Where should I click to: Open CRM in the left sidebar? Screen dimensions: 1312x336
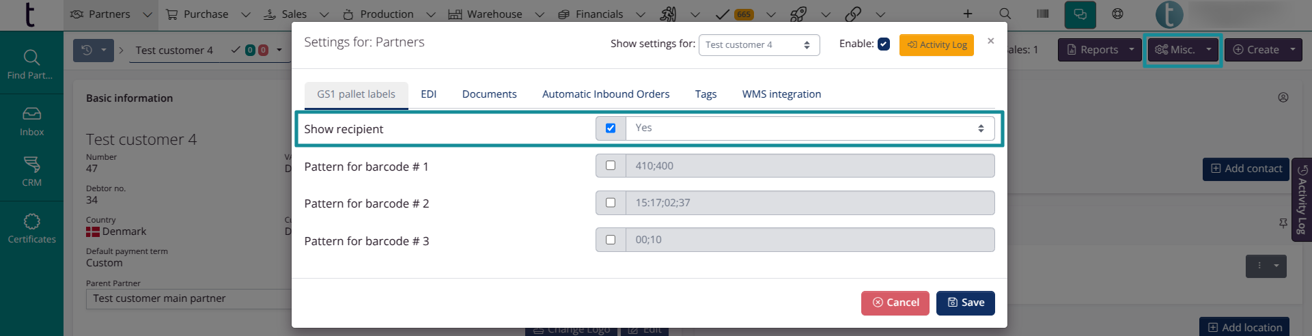point(31,171)
